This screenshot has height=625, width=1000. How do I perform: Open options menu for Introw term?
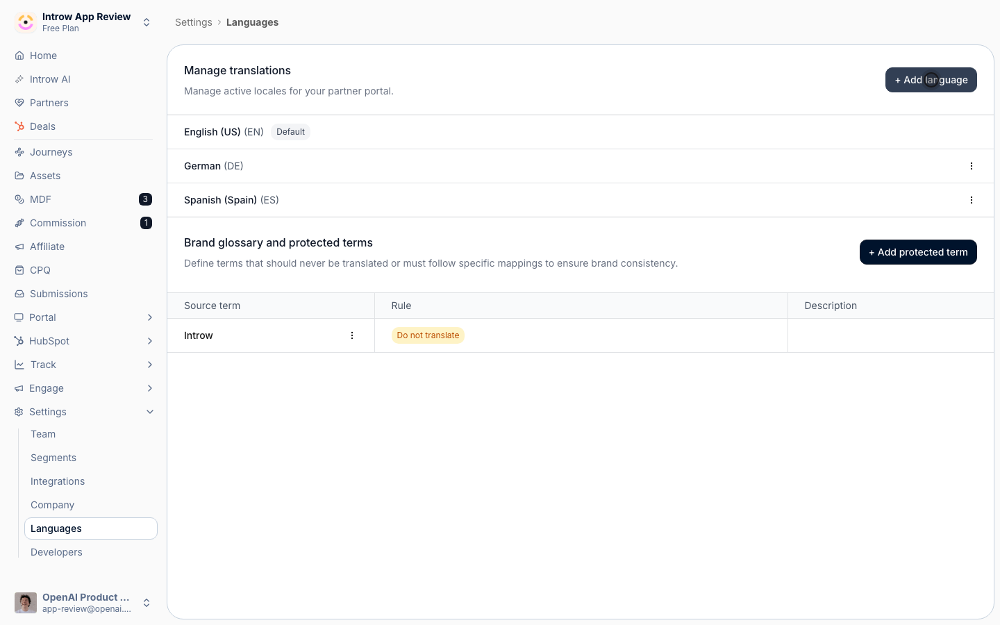[352, 335]
